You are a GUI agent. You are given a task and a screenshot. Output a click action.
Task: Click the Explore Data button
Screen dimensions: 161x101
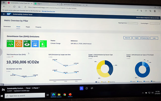[x=145, y=38]
